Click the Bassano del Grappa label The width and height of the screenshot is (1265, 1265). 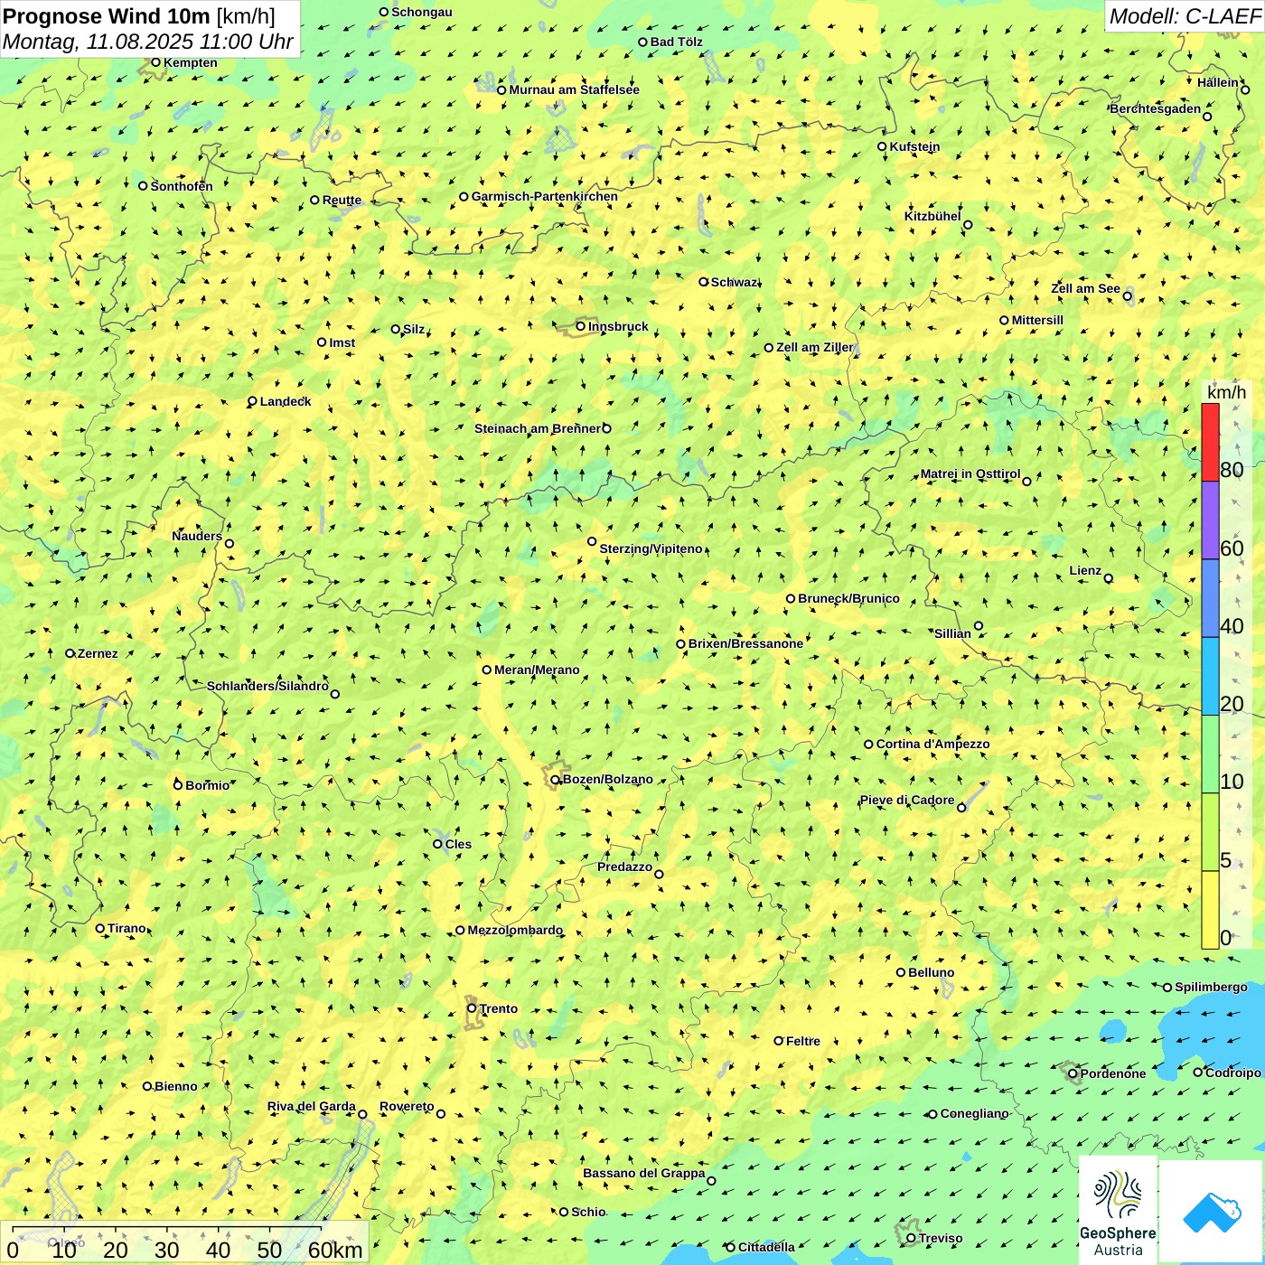coord(644,1173)
